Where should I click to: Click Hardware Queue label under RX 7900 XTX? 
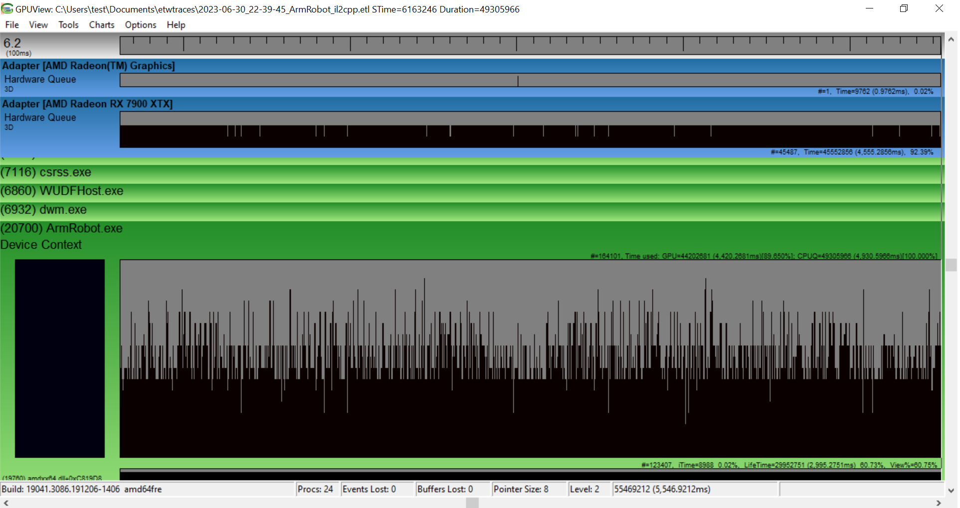click(40, 118)
